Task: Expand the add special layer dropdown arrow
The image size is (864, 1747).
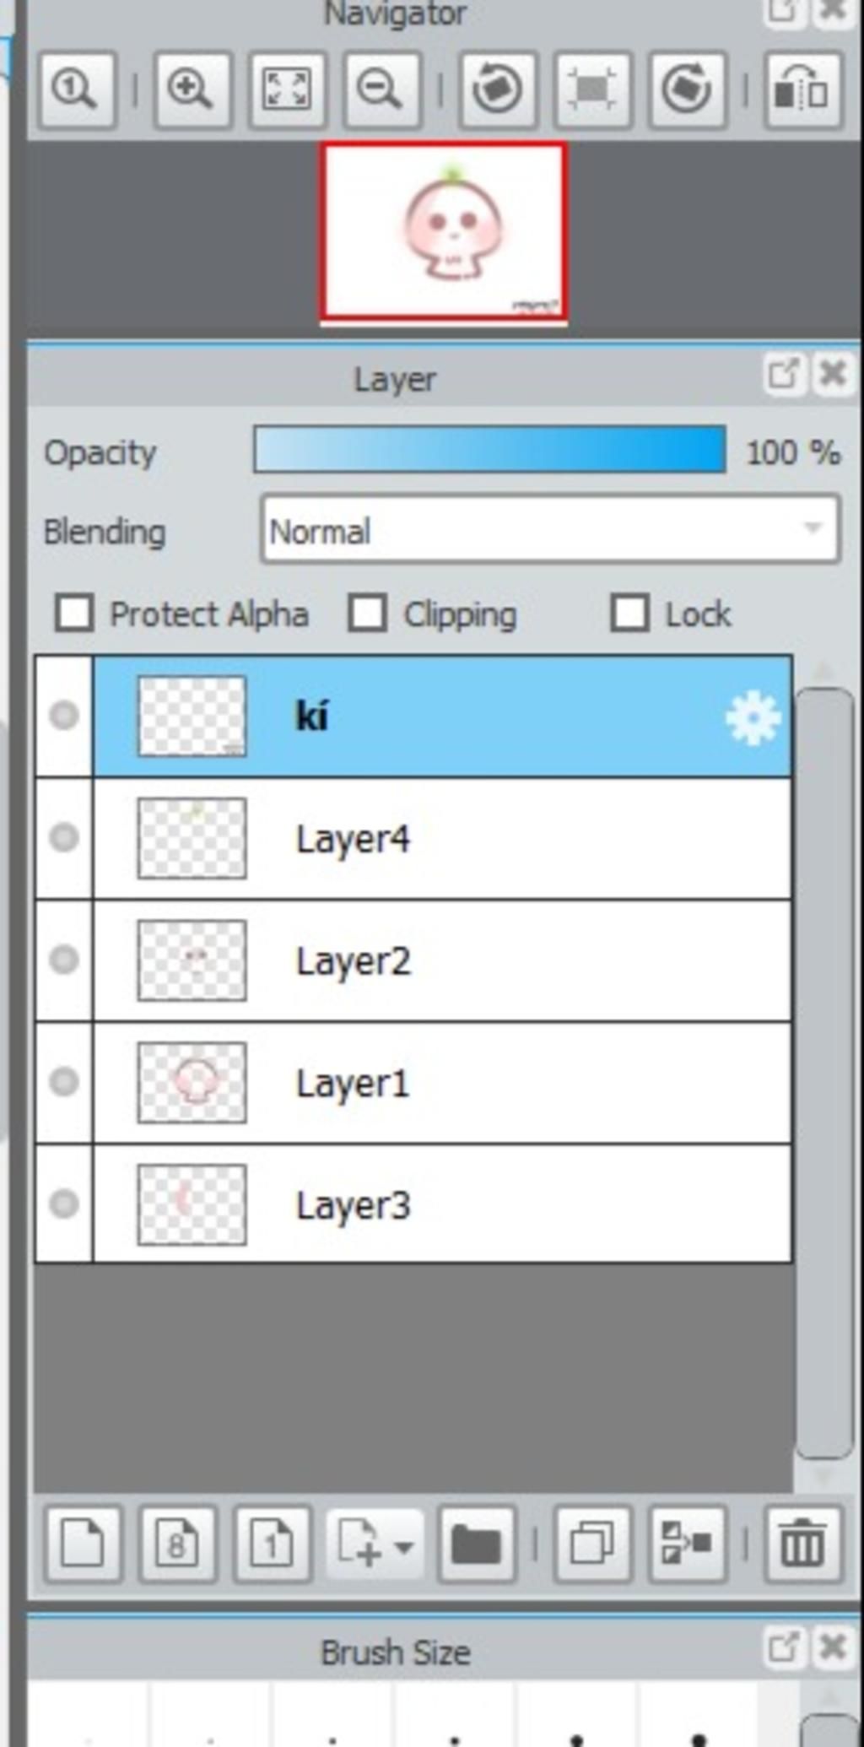Action: [x=403, y=1546]
